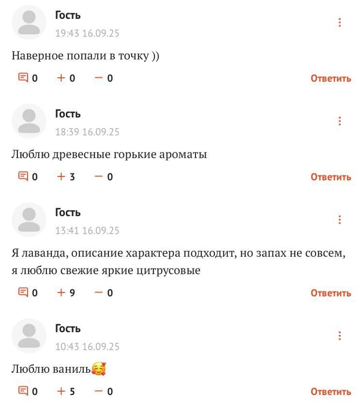Open three-dot menu on the 18:39 comment

[340, 121]
